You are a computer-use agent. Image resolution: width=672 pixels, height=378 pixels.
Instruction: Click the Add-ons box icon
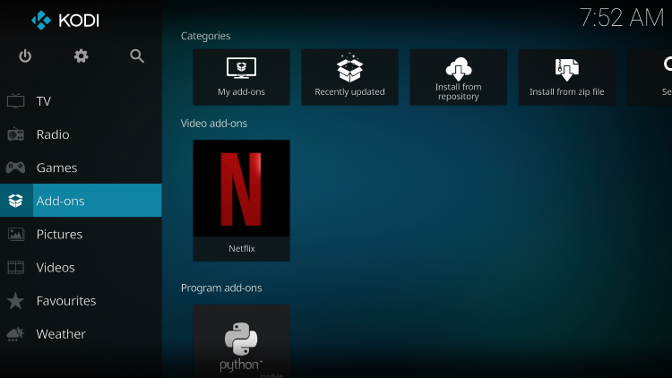(x=16, y=201)
